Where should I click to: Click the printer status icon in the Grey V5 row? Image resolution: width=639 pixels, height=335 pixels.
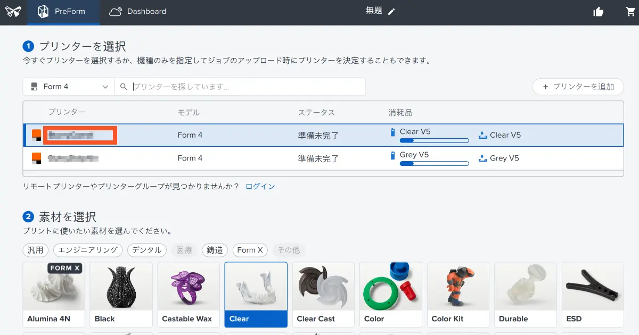36,158
